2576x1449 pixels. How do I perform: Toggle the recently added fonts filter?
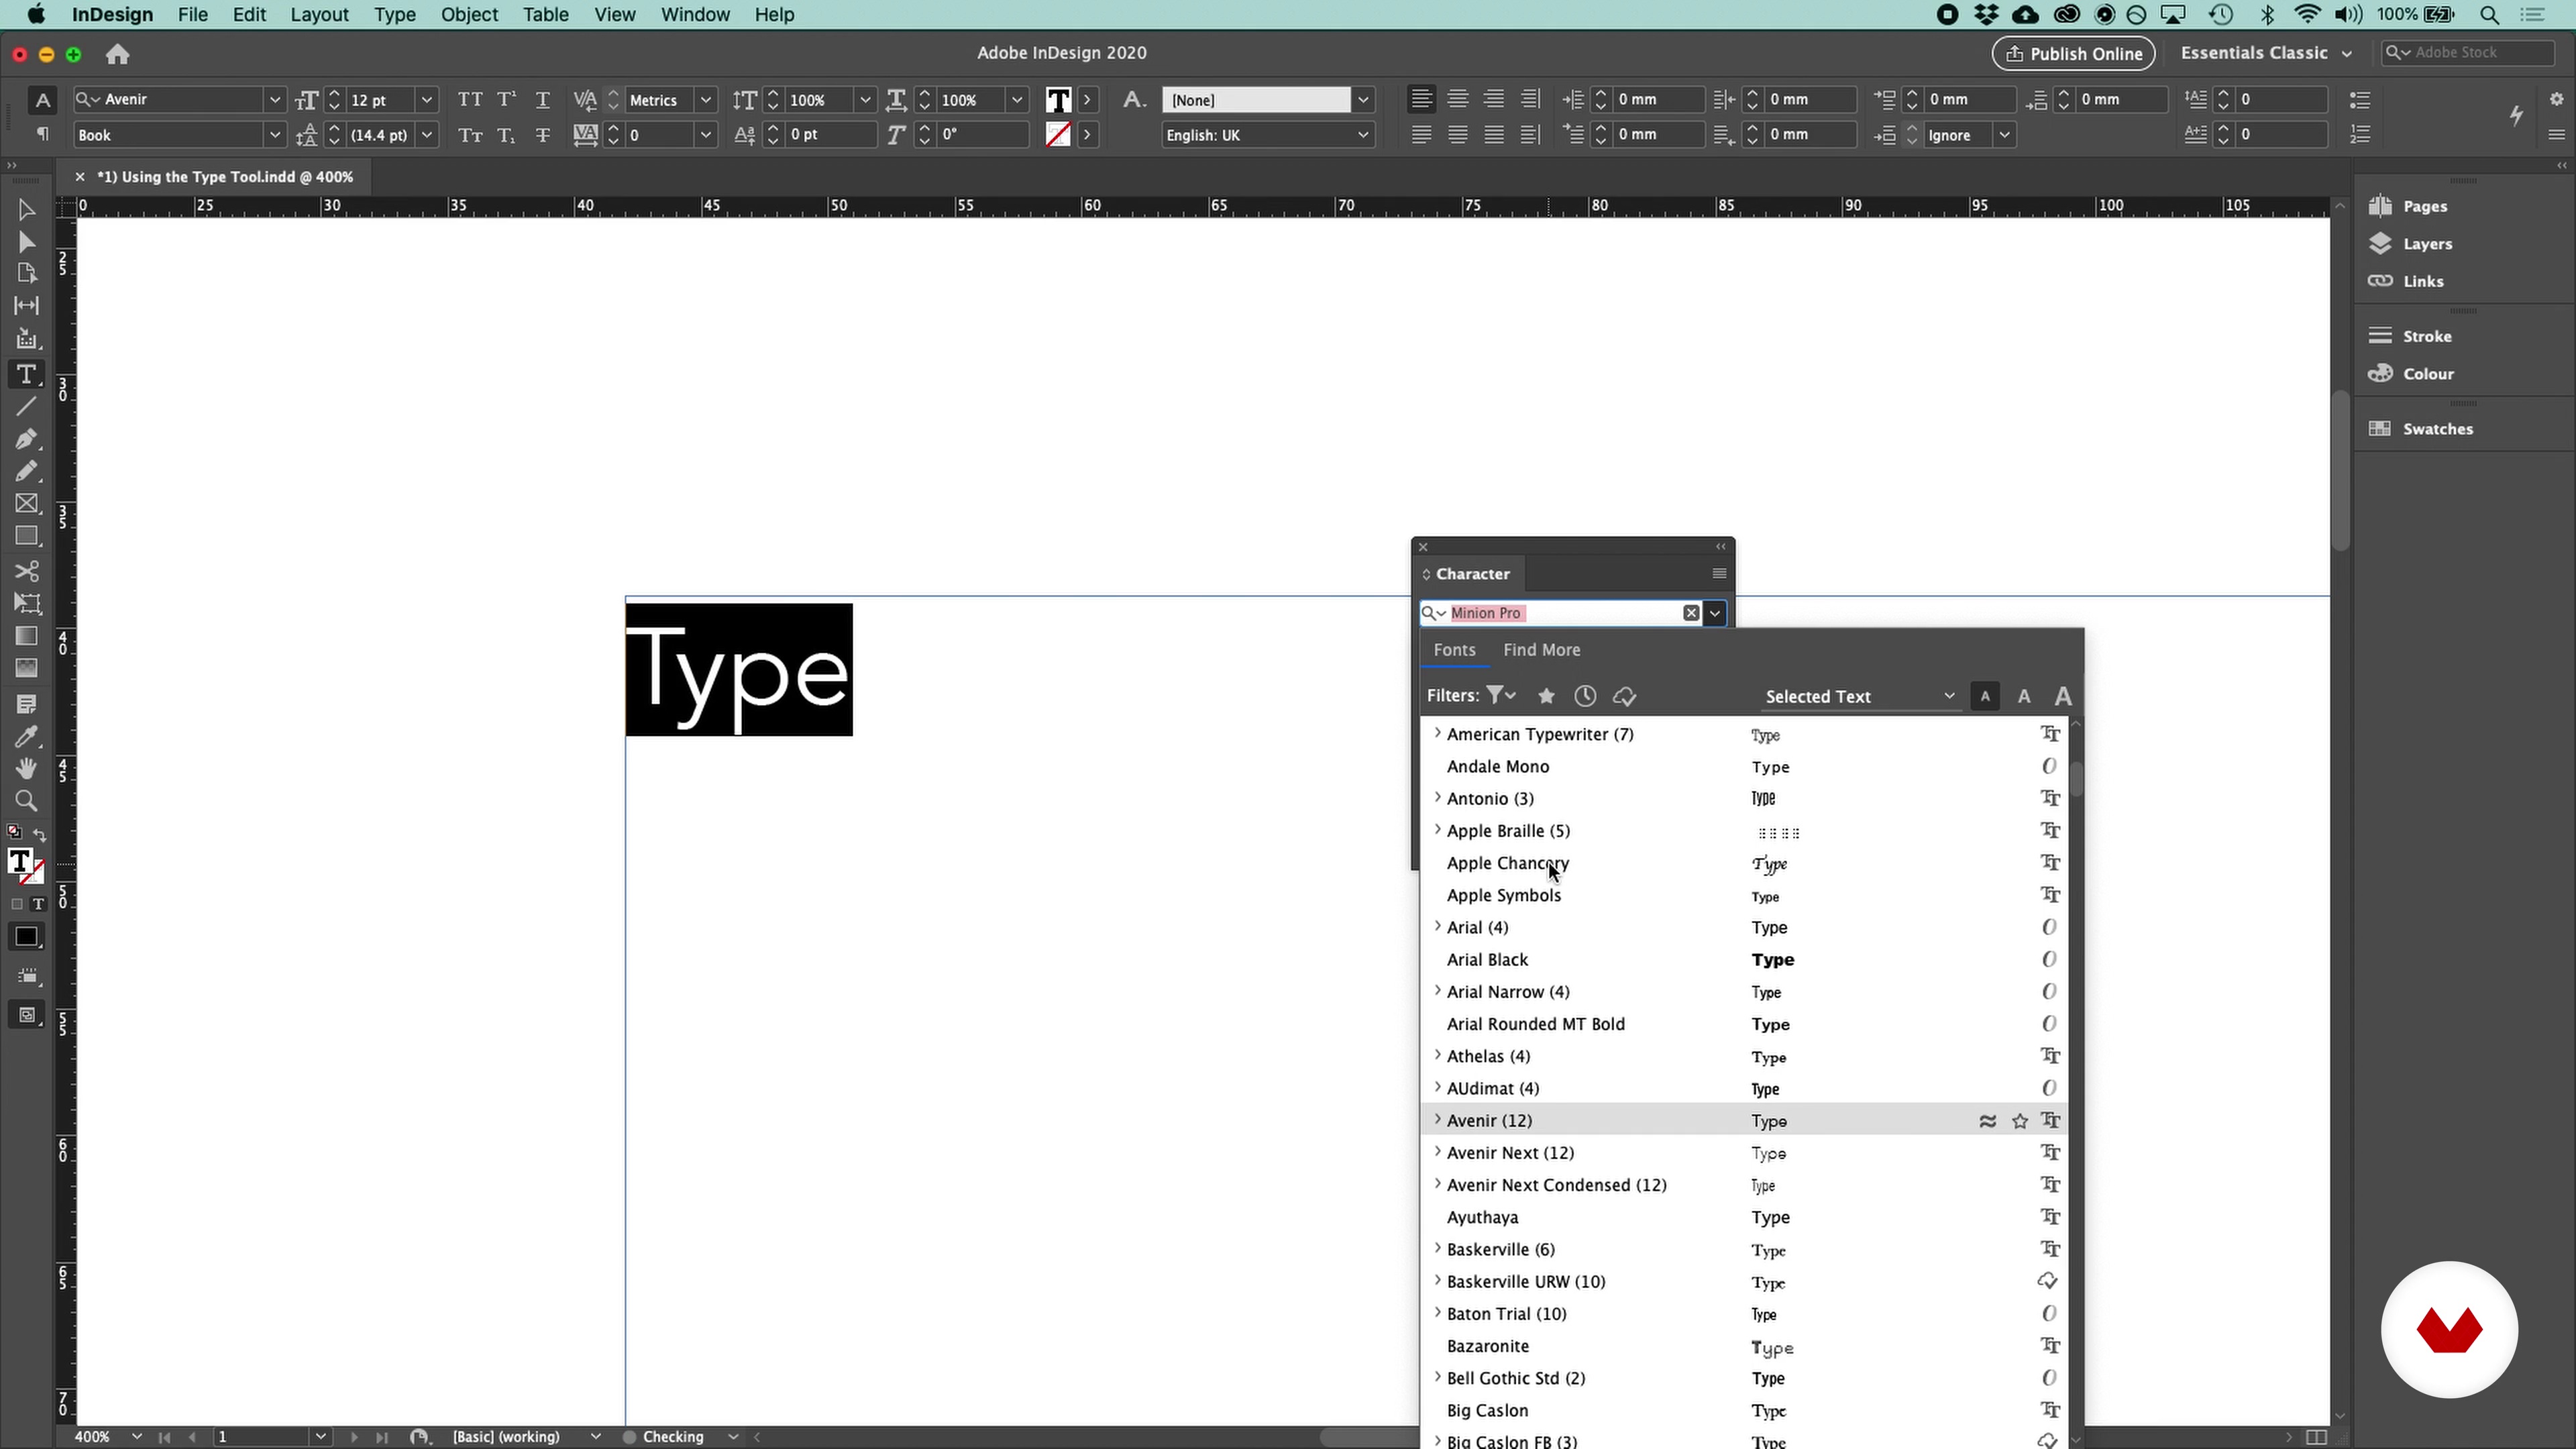point(1585,696)
